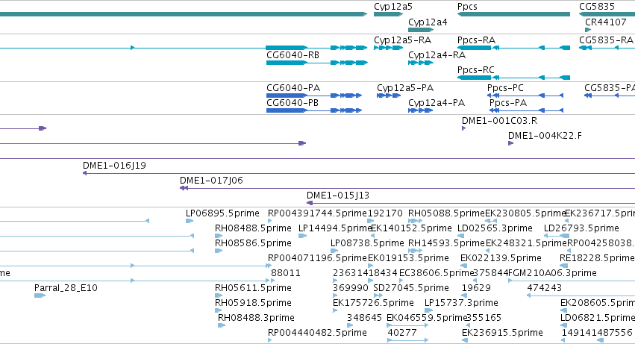Open protein Ppcs-PC
The image size is (635, 344).
505,88
